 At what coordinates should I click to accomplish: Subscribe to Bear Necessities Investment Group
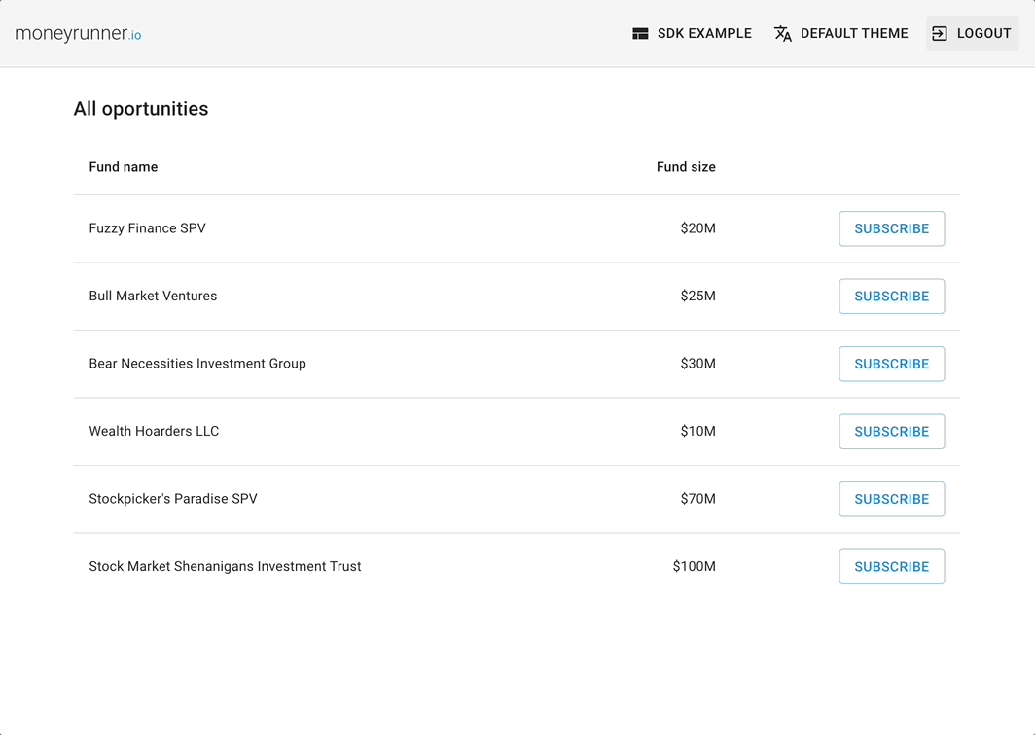click(x=891, y=364)
